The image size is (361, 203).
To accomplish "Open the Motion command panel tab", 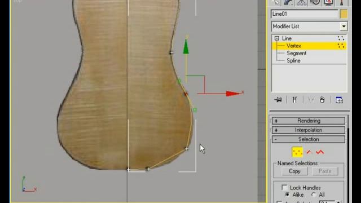I will click(315, 2).
